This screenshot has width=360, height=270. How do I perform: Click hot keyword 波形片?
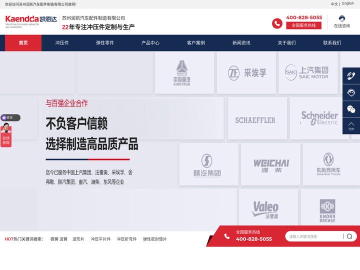pos(78,239)
